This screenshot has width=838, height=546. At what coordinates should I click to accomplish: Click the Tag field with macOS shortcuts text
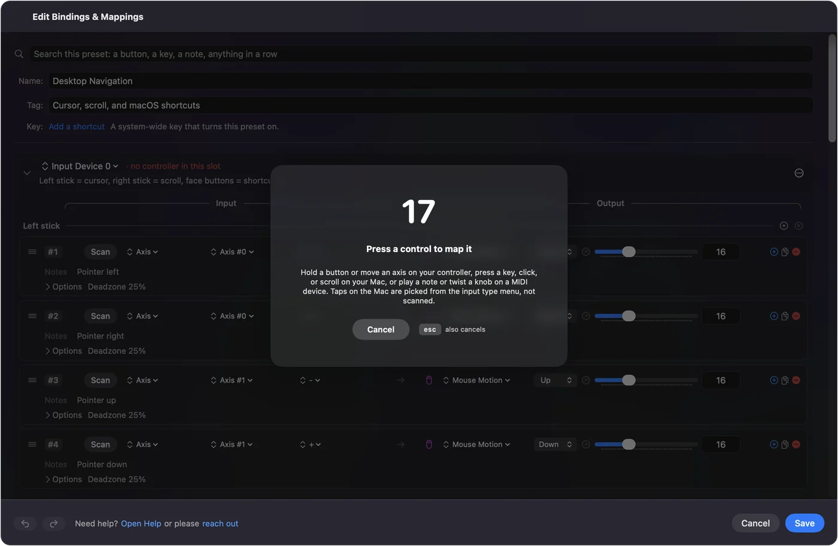tap(430, 105)
